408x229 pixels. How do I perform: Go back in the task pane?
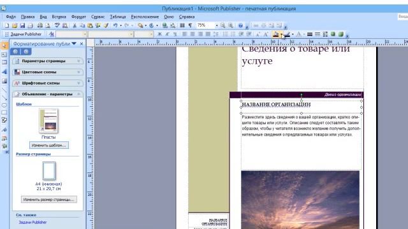[15, 52]
